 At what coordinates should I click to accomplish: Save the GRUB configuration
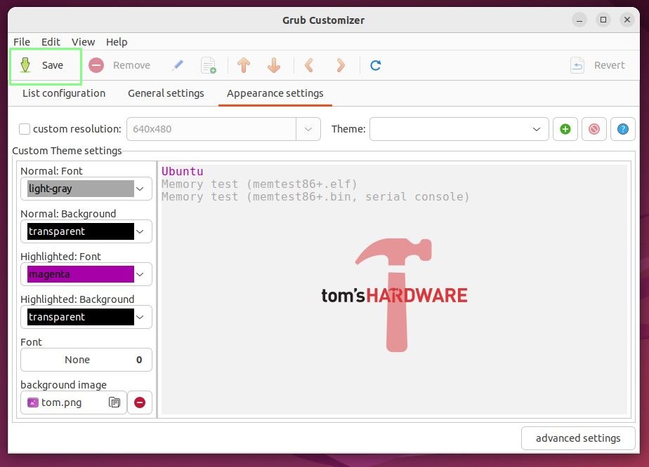click(44, 65)
